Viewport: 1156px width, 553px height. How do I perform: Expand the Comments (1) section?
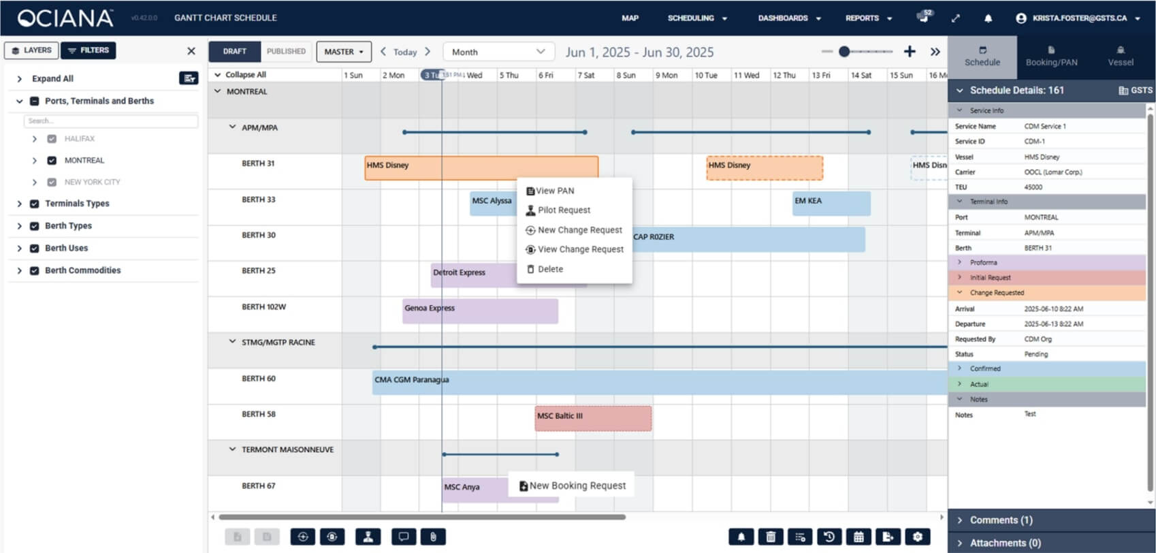click(x=1001, y=520)
